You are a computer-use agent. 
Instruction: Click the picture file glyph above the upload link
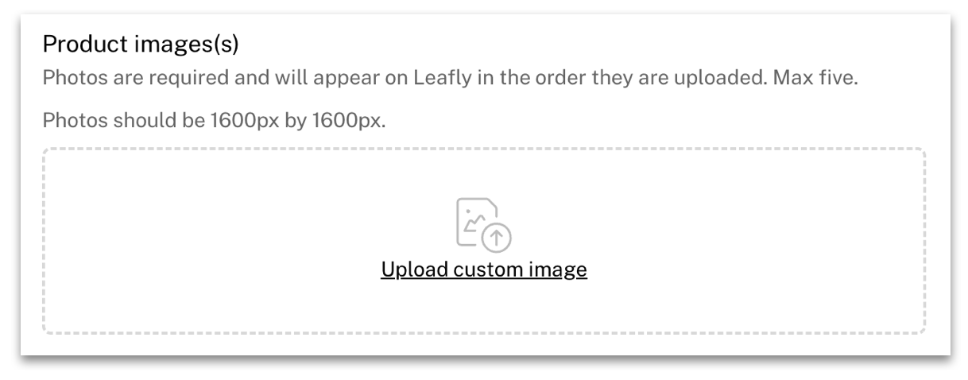click(x=475, y=220)
